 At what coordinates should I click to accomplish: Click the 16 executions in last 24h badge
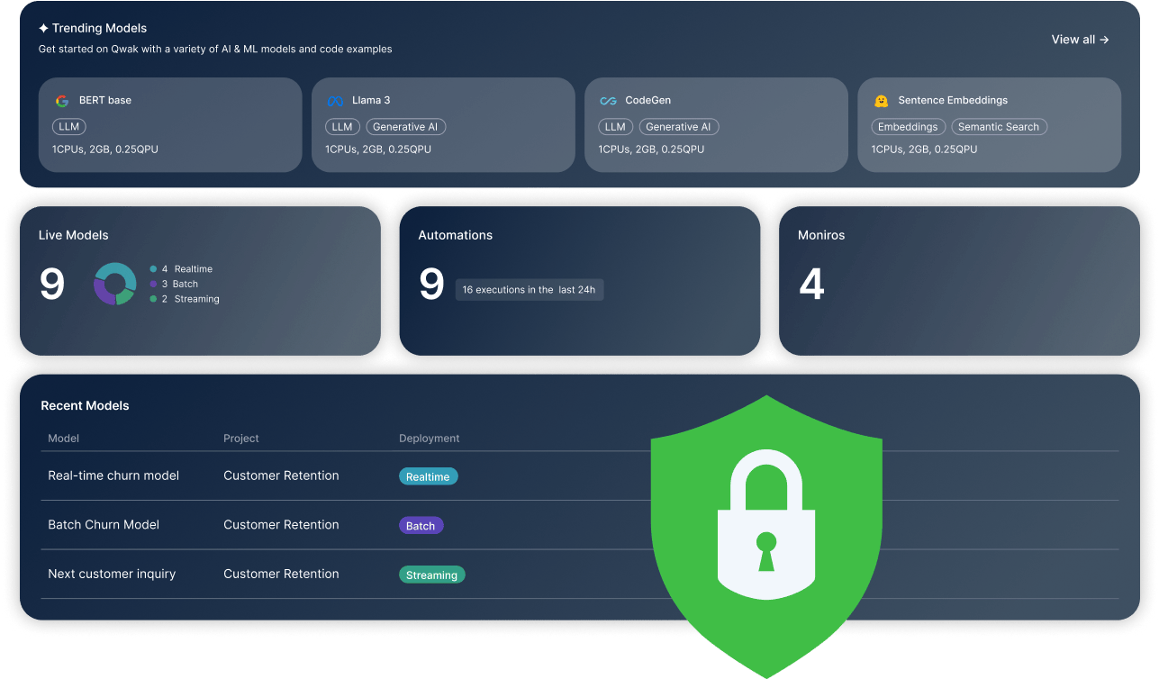coord(529,290)
